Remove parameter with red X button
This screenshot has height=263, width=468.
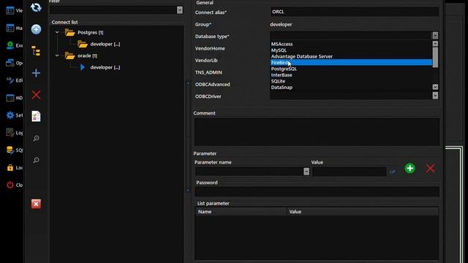click(430, 168)
